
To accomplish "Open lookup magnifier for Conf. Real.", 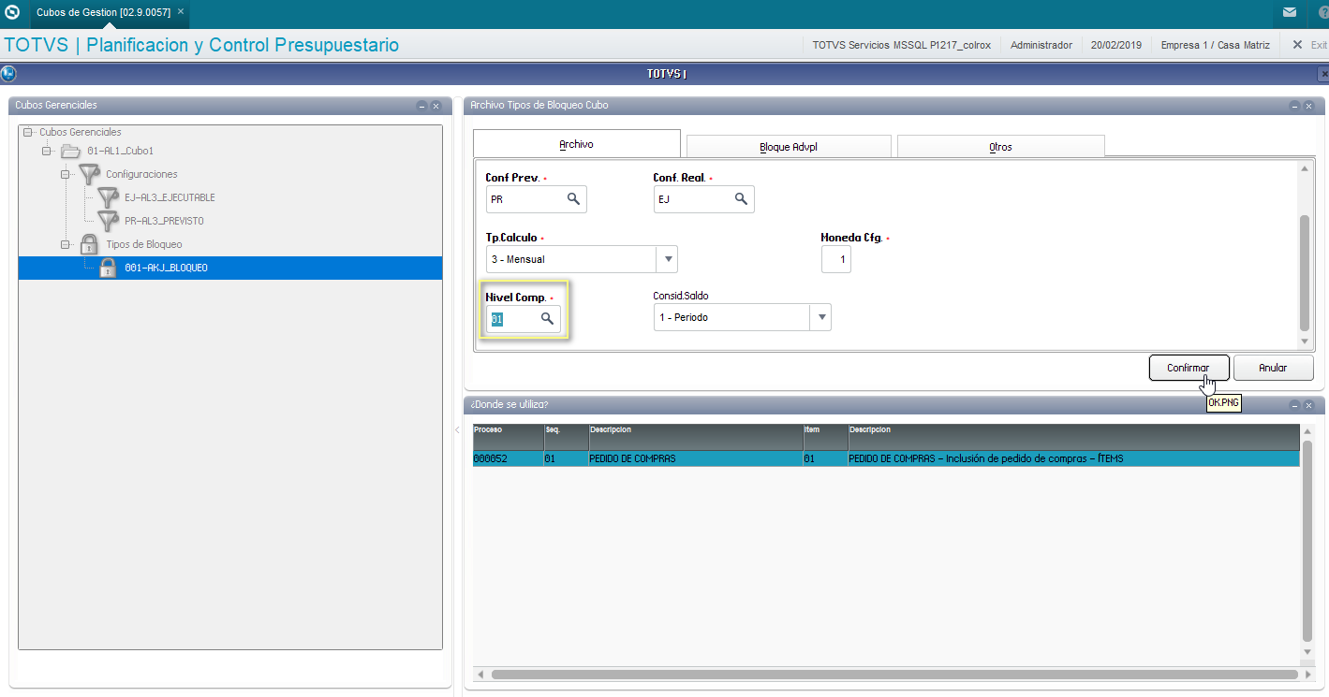I will (x=741, y=198).
